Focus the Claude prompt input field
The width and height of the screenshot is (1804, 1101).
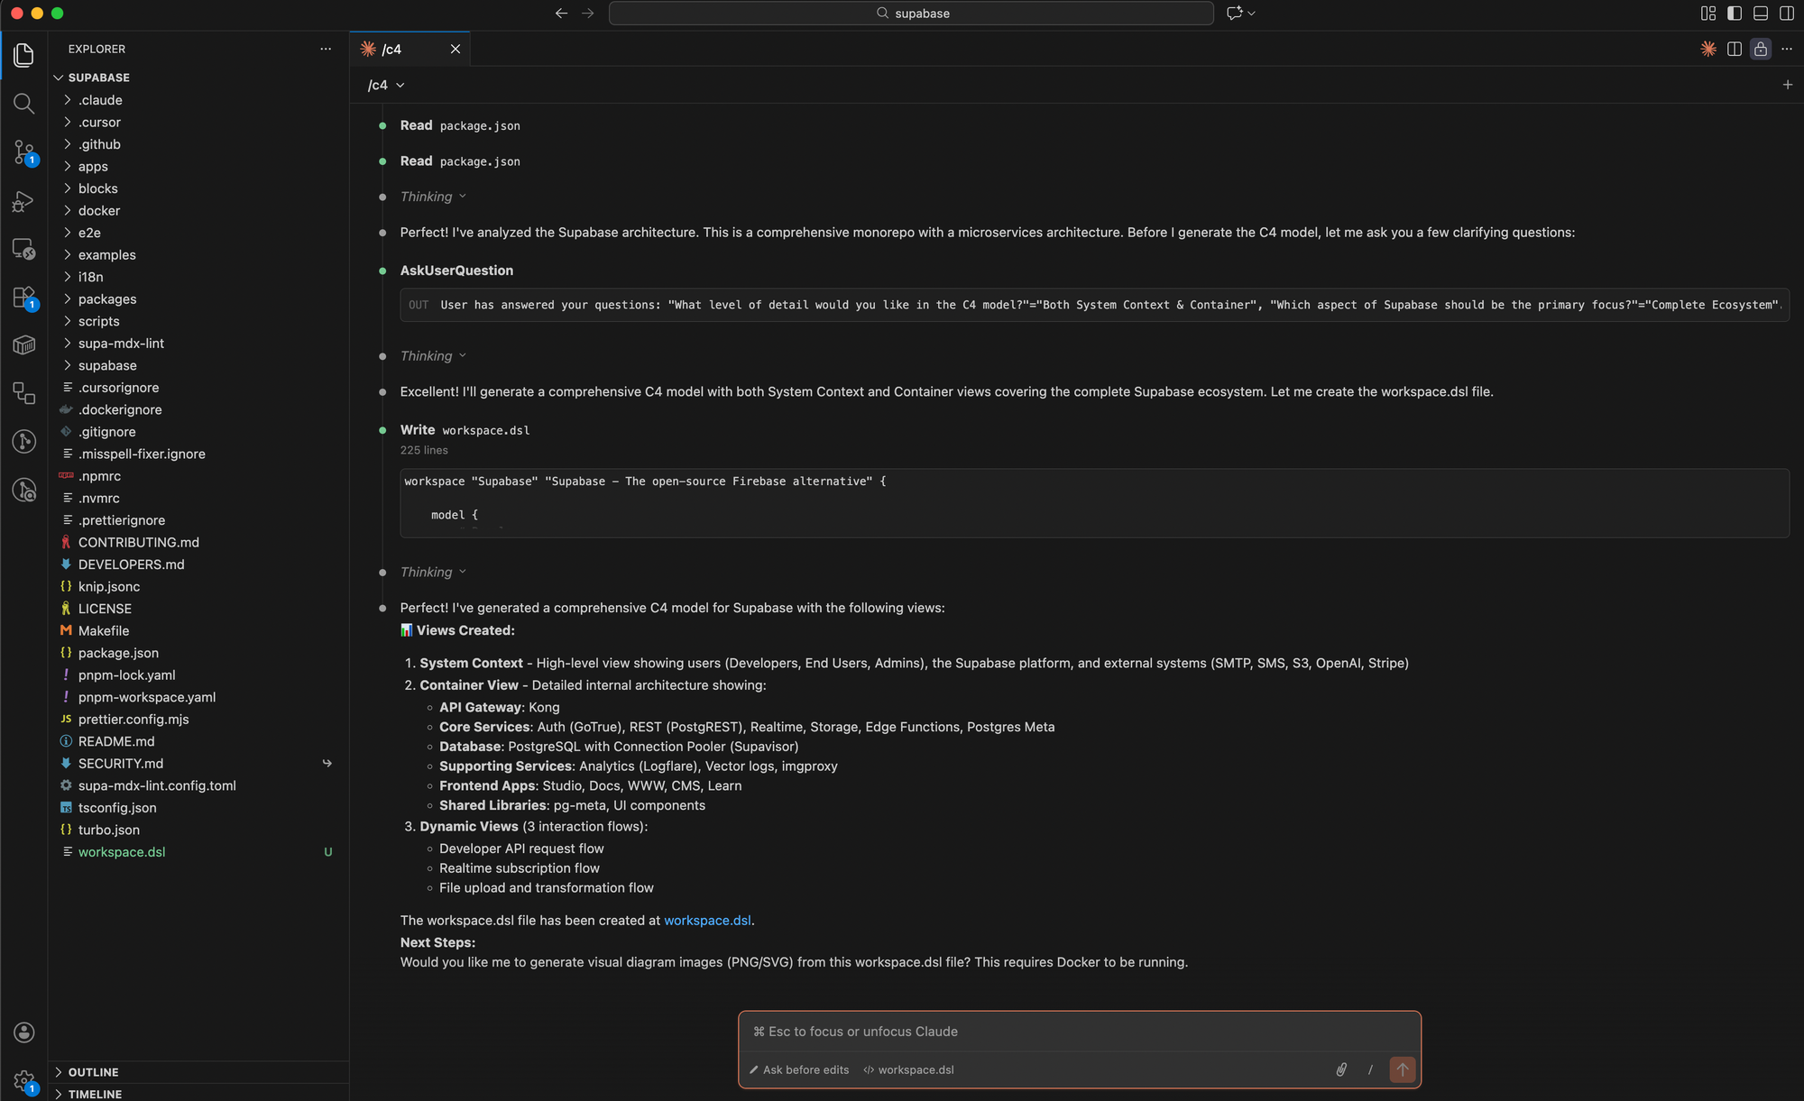coord(1079,1032)
